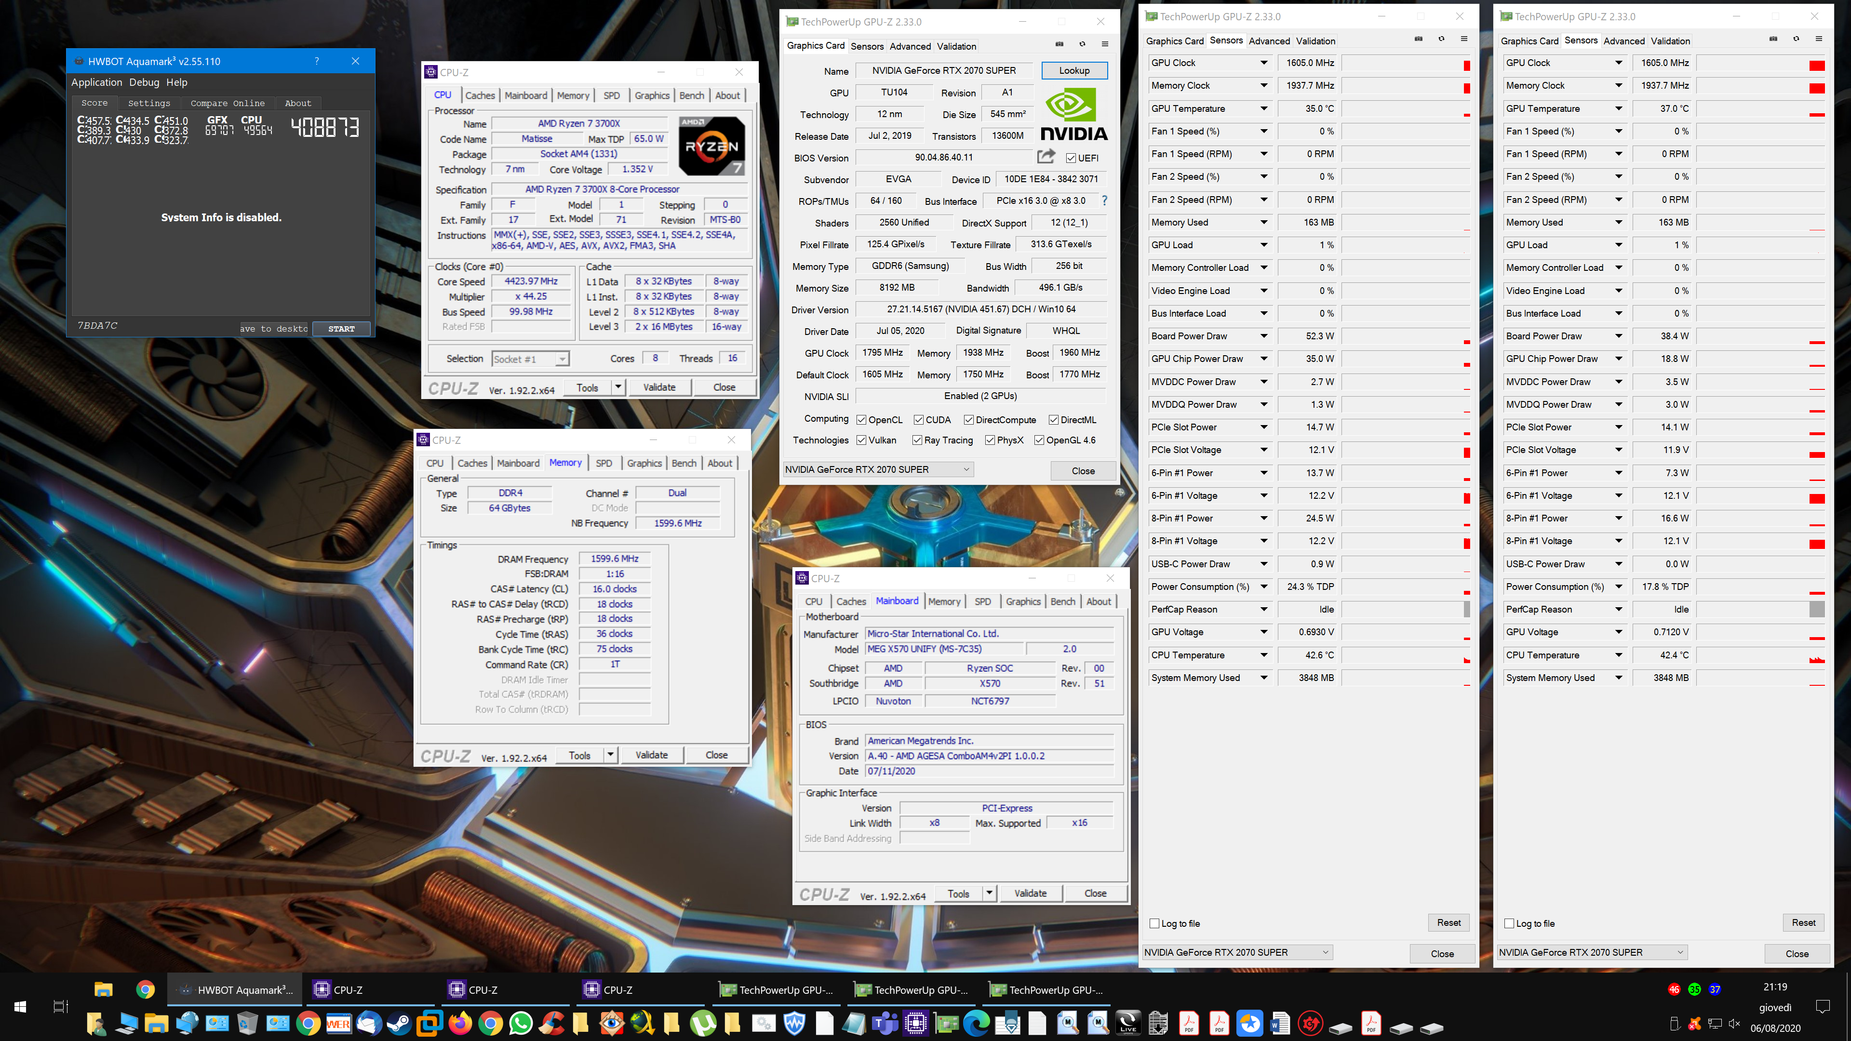
Task: Open the Socket #1 selection dropdown in CPU-Z
Action: 530,359
